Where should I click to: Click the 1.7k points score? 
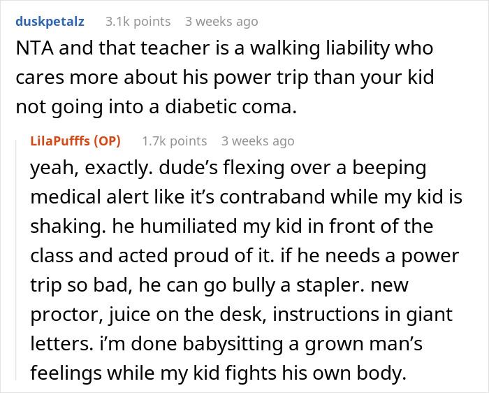tap(174, 141)
